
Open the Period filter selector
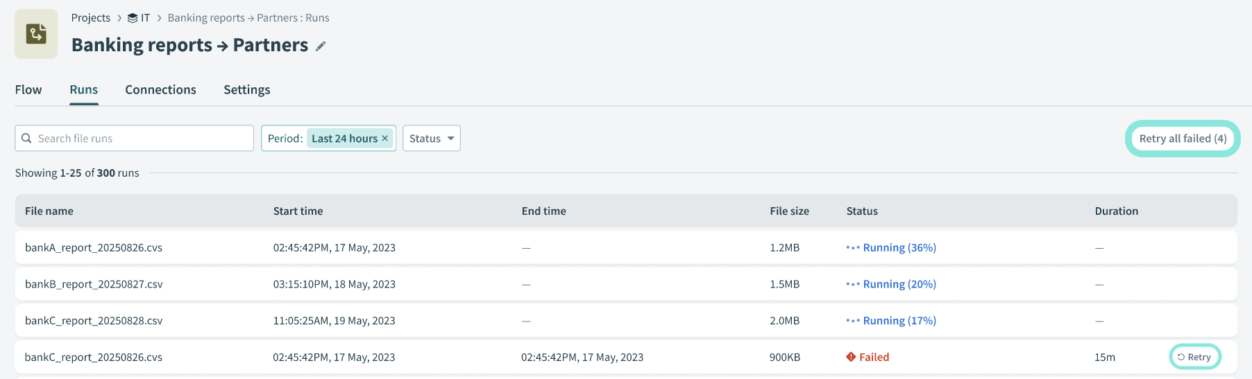285,139
